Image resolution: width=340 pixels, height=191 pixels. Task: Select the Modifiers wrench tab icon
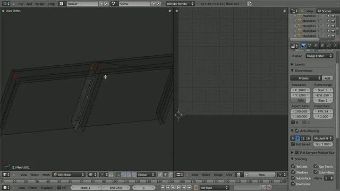pos(335,46)
